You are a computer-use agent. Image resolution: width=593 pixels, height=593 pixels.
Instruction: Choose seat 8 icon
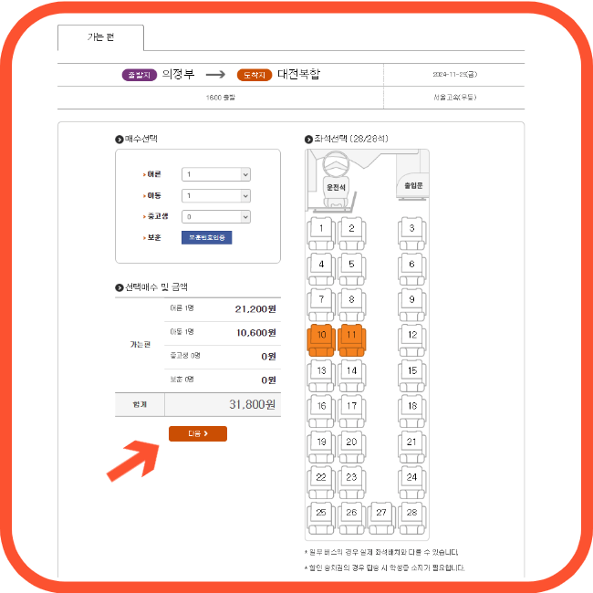(352, 304)
